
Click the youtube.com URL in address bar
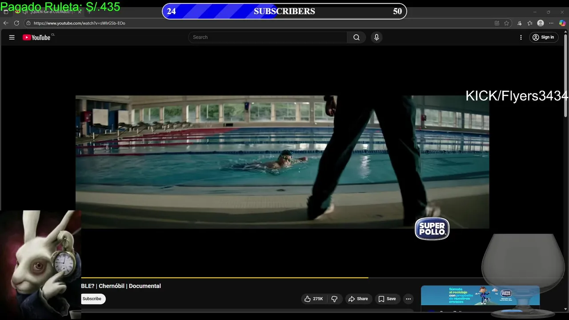click(x=80, y=23)
